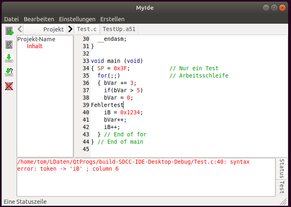
Task: Click the new document icon with green plus
Action: 9,31
